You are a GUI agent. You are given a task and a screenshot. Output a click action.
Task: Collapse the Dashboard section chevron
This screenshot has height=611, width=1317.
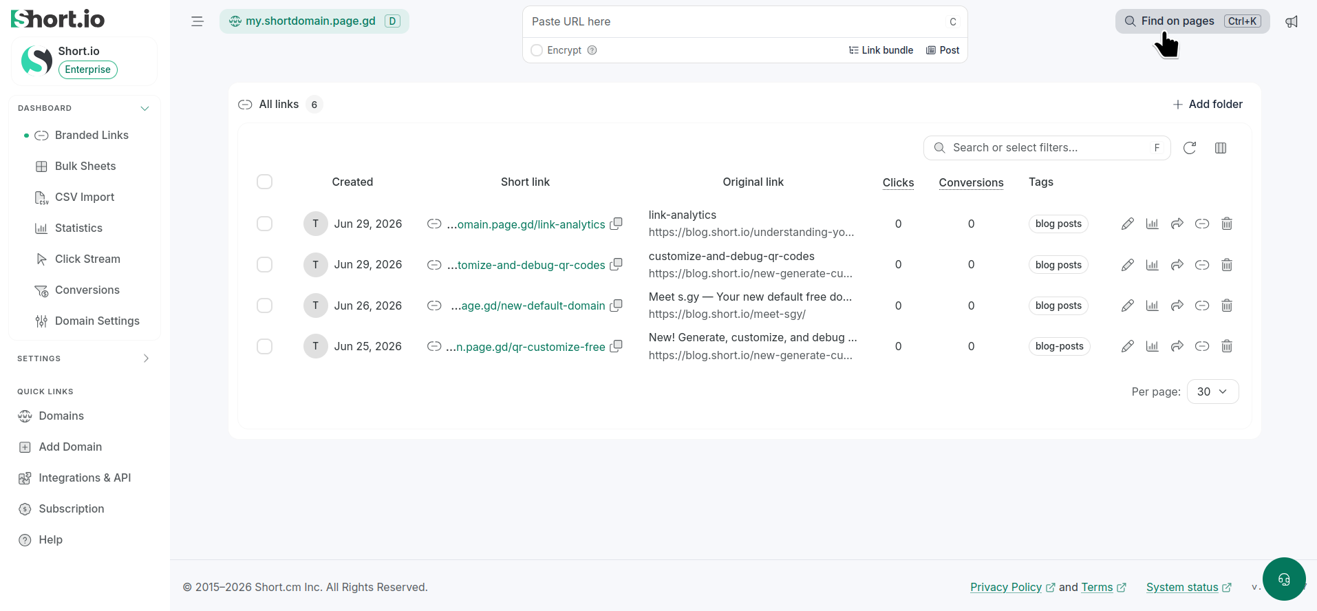click(x=144, y=108)
